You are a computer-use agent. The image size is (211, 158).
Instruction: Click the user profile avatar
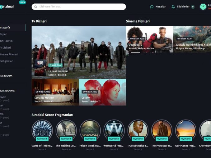click(203, 7)
